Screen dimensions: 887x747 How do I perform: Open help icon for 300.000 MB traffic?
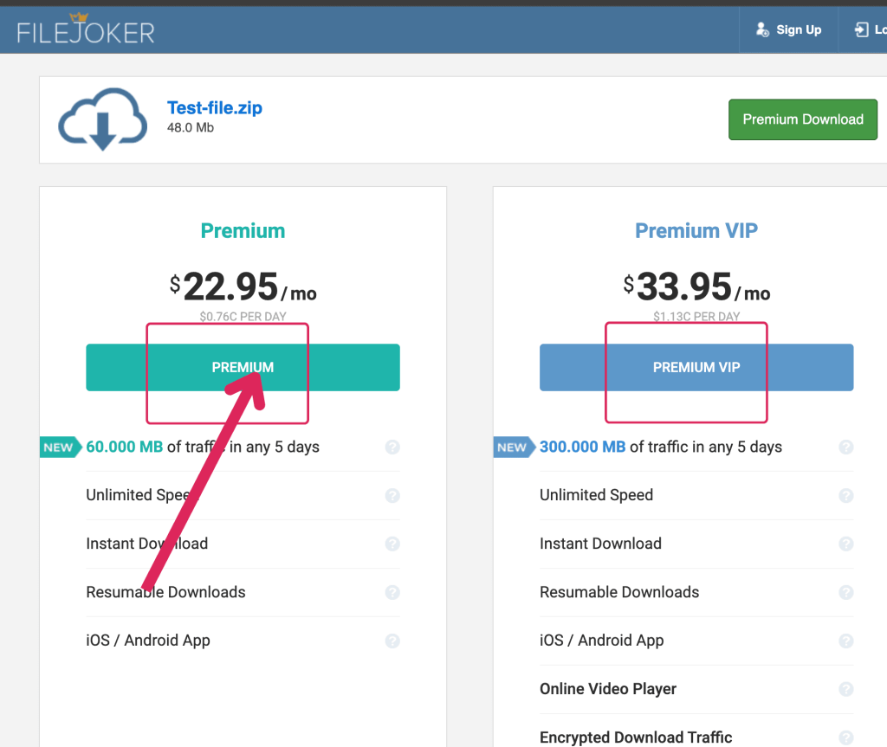846,448
